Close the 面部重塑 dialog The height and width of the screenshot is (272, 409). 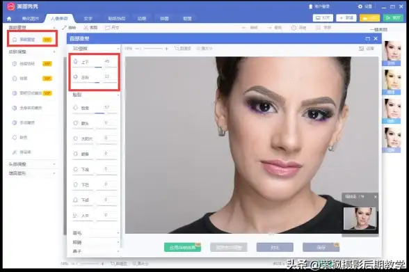pyautogui.click(x=376, y=38)
